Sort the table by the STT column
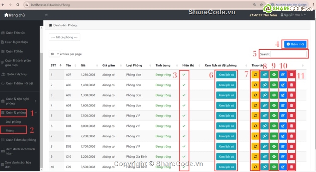Screen dimensions: 316x172 point(56,65)
